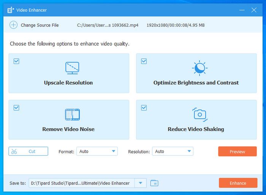Click the plus icon to change source file
The image size is (266, 195).
13,25
